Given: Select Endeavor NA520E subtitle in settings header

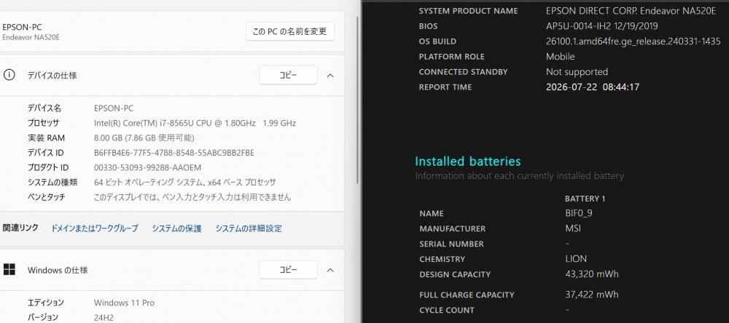Looking at the screenshot, I should click(31, 38).
